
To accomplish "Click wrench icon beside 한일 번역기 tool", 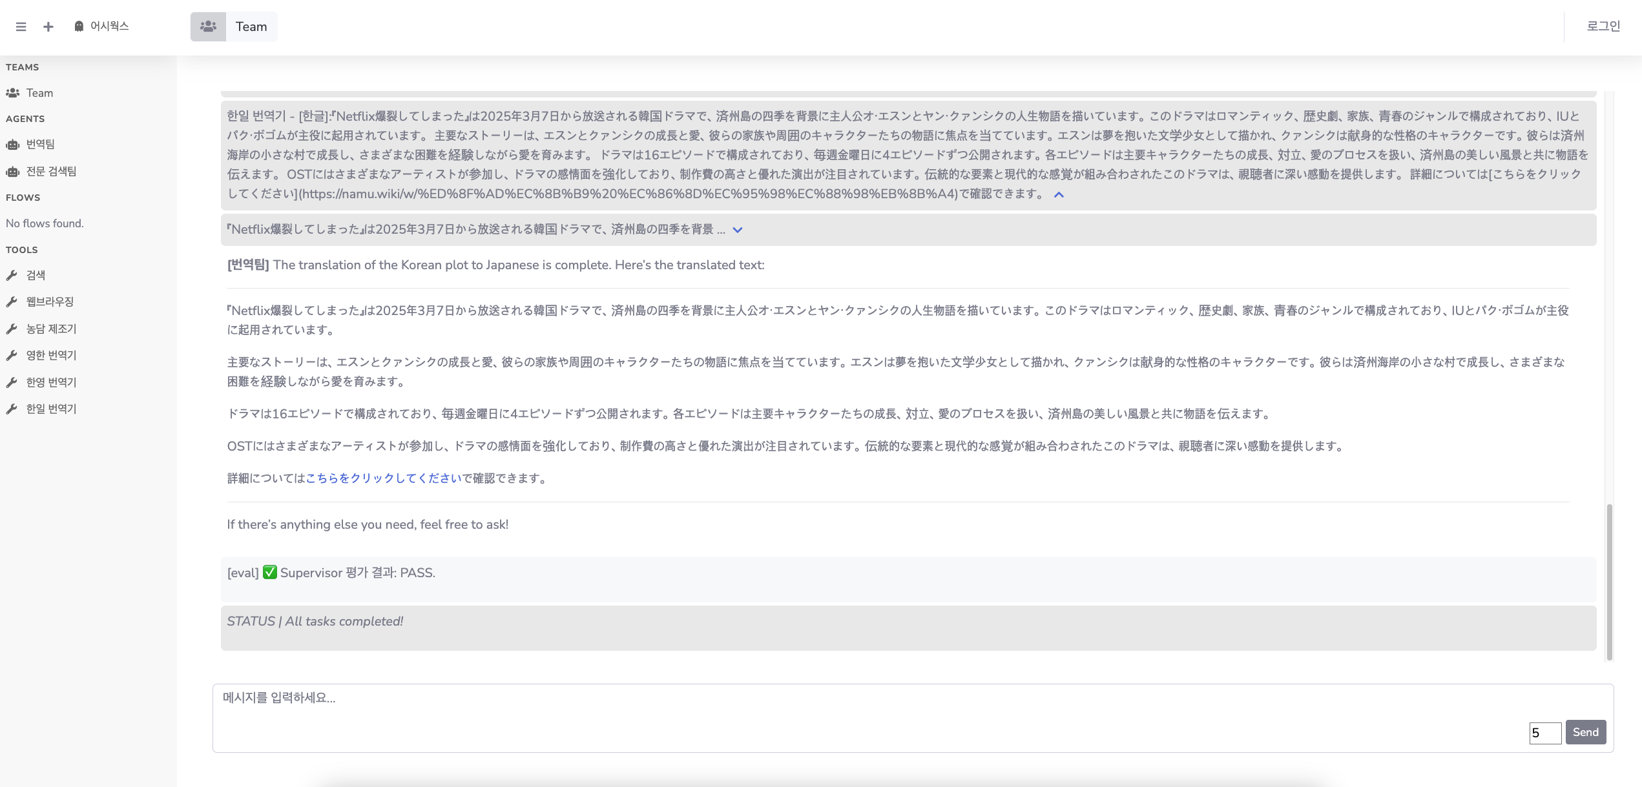I will point(12,409).
